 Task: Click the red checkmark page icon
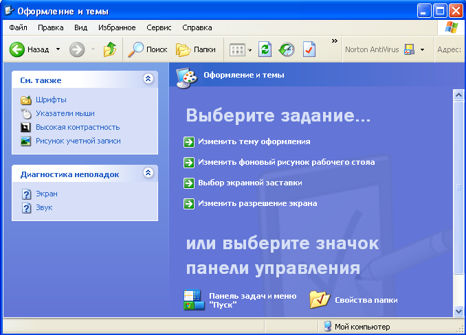[x=309, y=49]
